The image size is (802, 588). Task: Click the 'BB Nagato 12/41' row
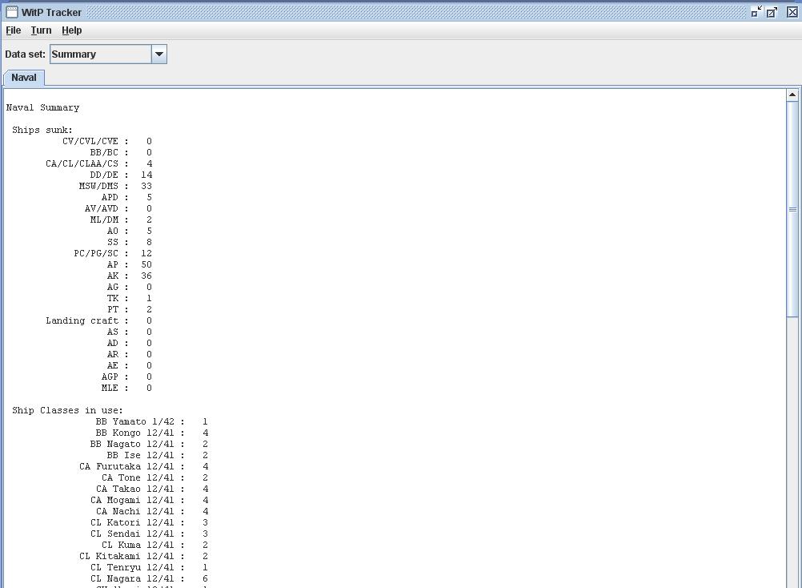pyautogui.click(x=149, y=444)
